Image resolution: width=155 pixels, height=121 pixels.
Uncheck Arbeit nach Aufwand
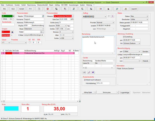coord(85,80)
